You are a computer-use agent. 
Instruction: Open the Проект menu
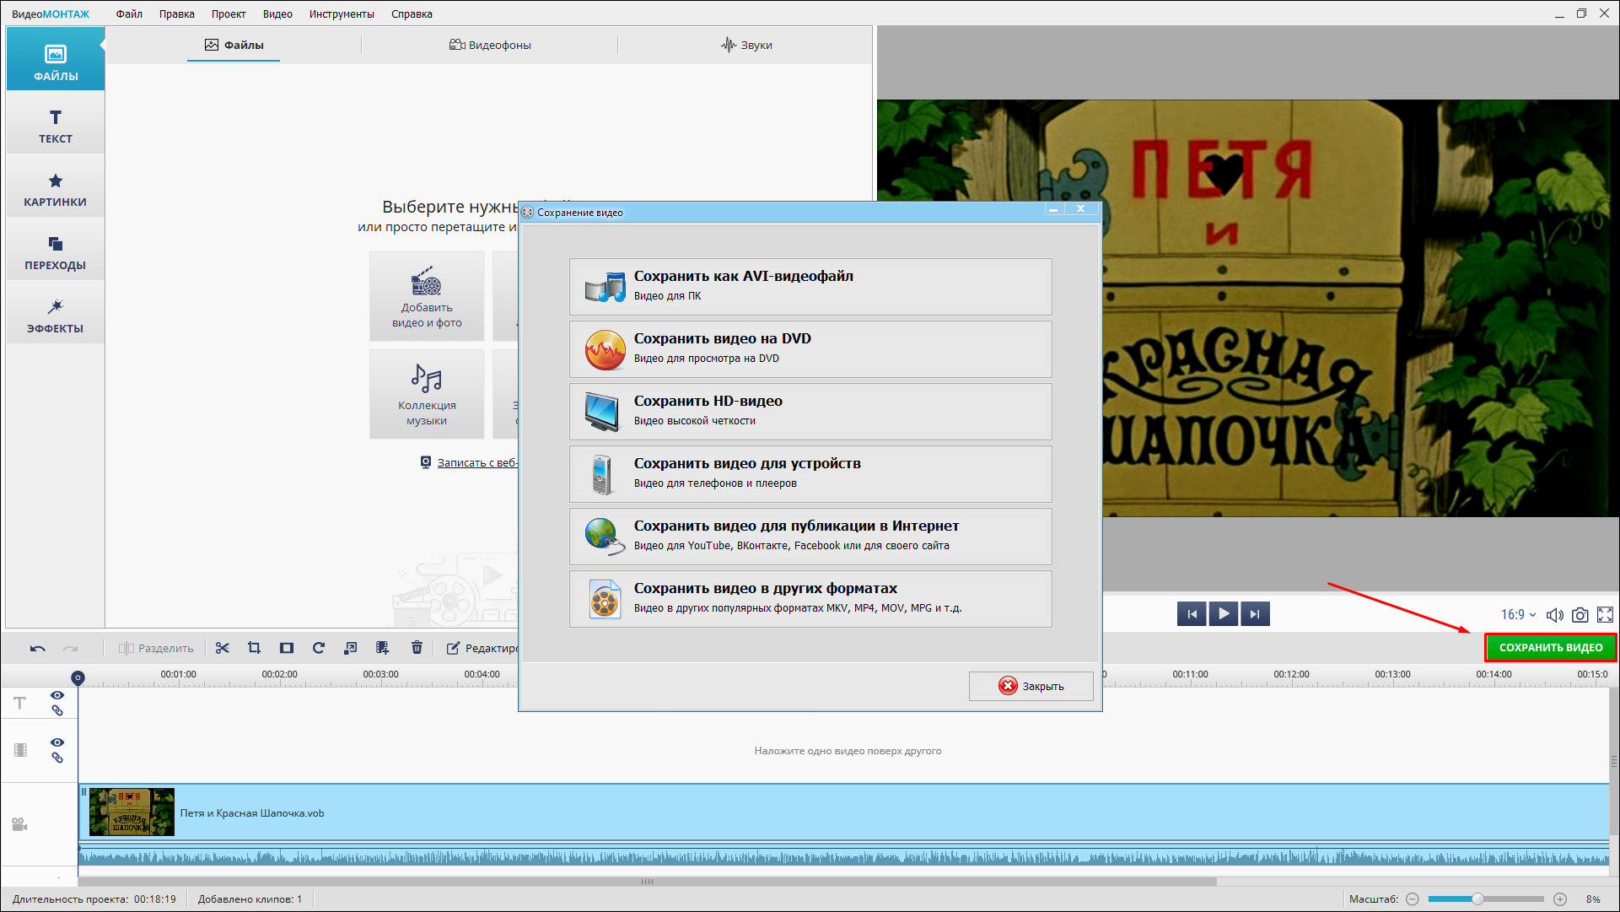click(229, 13)
